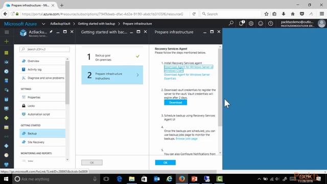Click the feedback smiley icon
327x184 pixels.
261,24
